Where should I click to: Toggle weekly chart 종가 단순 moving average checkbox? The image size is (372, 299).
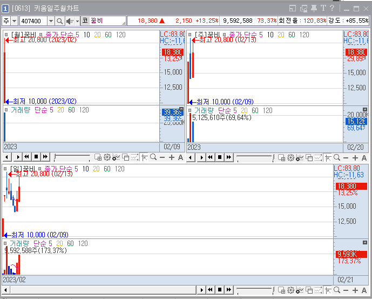(225, 35)
